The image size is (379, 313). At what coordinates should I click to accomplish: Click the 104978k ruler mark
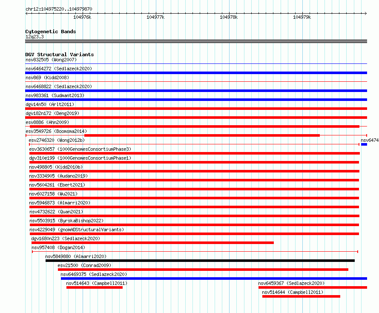coord(229,17)
